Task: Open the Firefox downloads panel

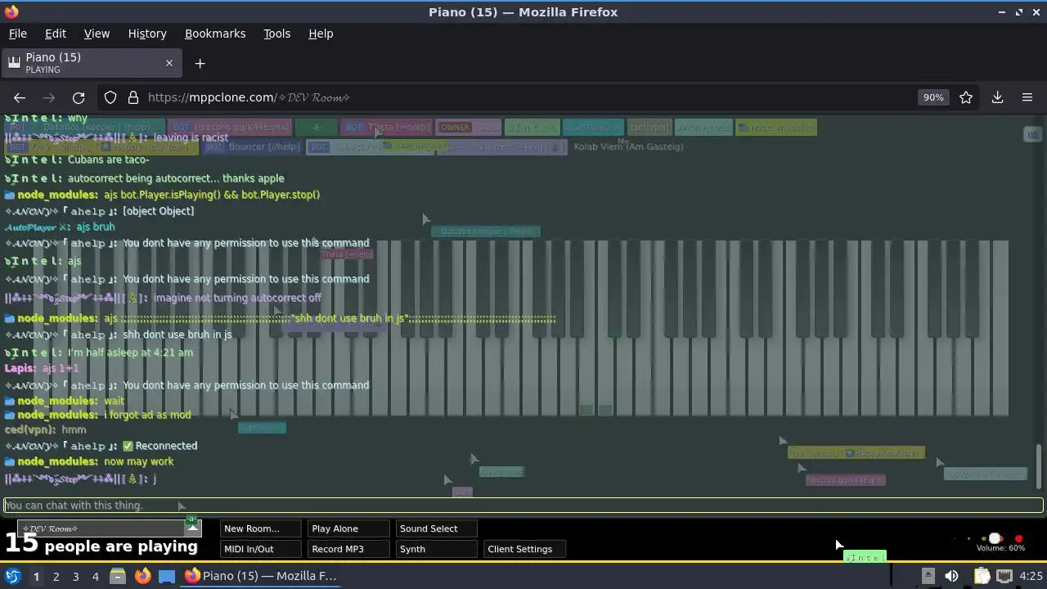Action: [x=997, y=97]
